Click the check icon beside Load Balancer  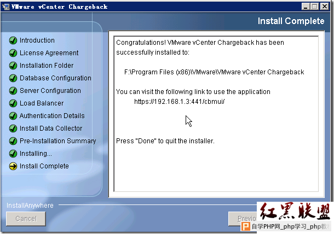click(13, 103)
